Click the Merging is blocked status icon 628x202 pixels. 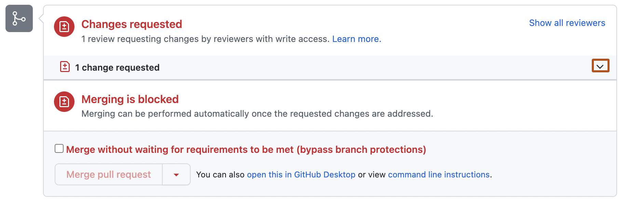tap(64, 102)
